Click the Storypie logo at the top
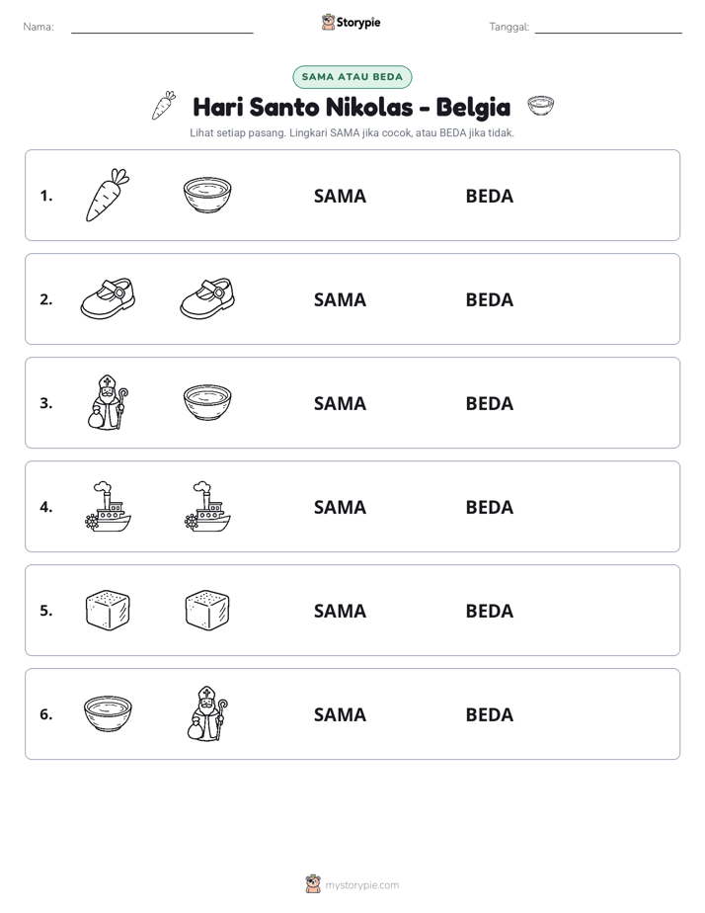This screenshot has height=913, width=705. click(352, 22)
